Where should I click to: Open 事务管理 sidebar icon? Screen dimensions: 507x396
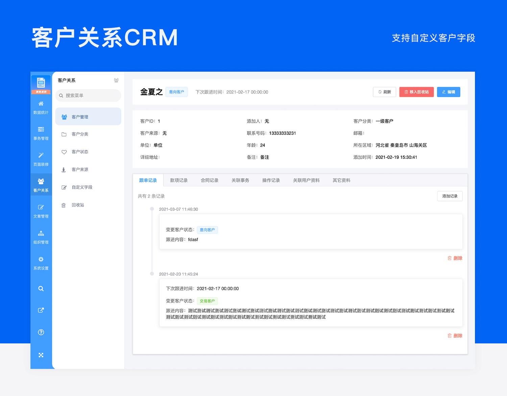(41, 133)
